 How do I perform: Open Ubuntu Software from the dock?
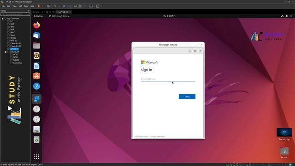36,76
